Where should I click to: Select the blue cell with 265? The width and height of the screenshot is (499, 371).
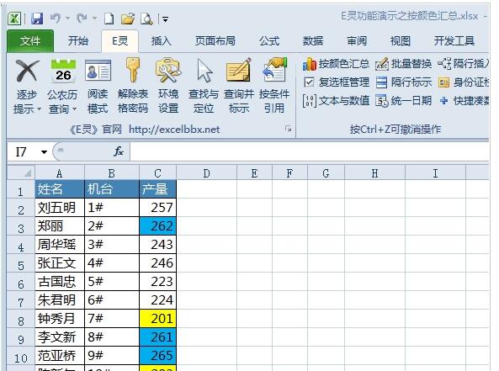click(x=157, y=355)
